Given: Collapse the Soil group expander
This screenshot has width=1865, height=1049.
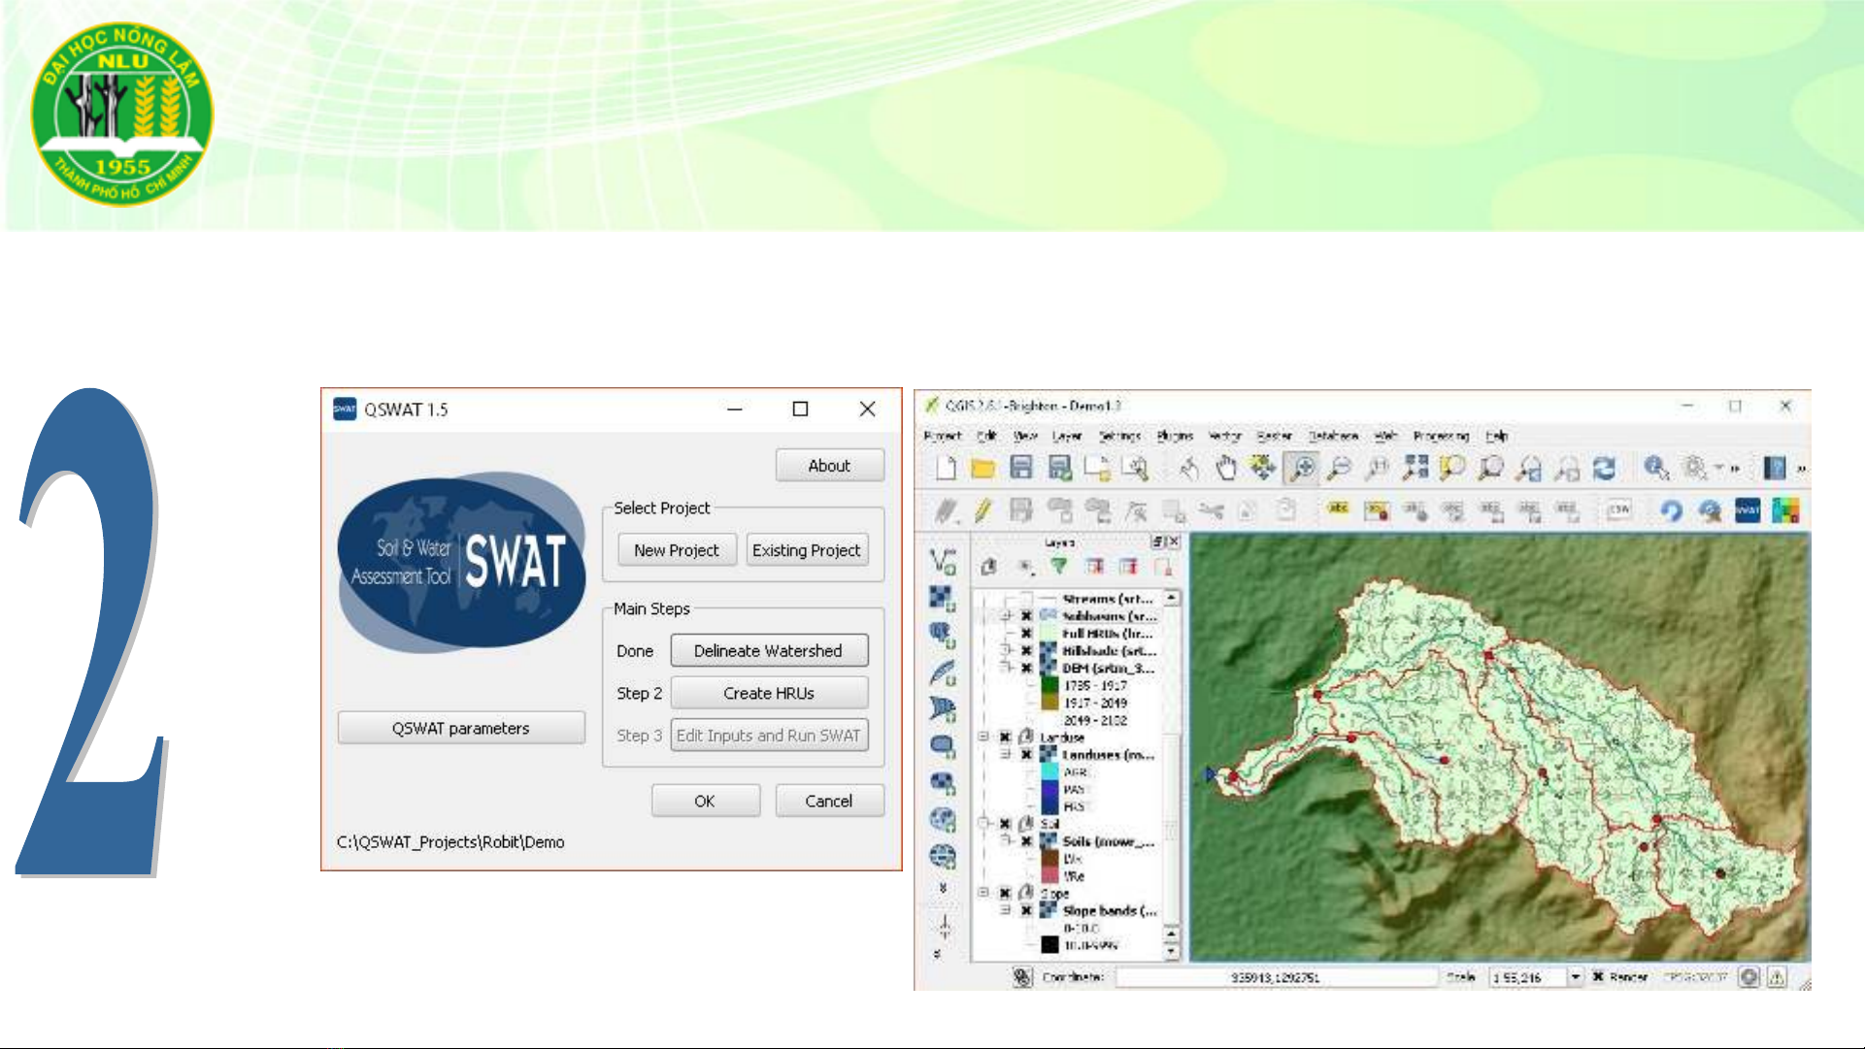Looking at the screenshot, I should pos(983,824).
